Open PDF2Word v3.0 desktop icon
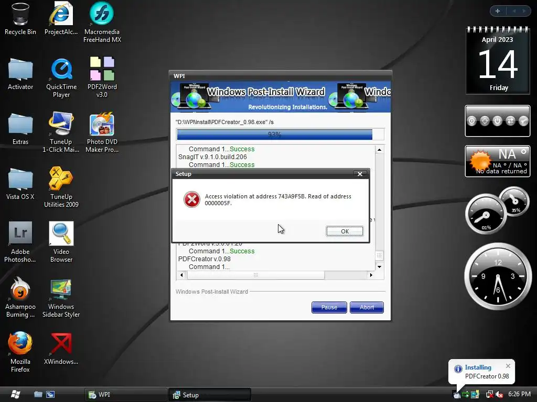 pos(102,77)
